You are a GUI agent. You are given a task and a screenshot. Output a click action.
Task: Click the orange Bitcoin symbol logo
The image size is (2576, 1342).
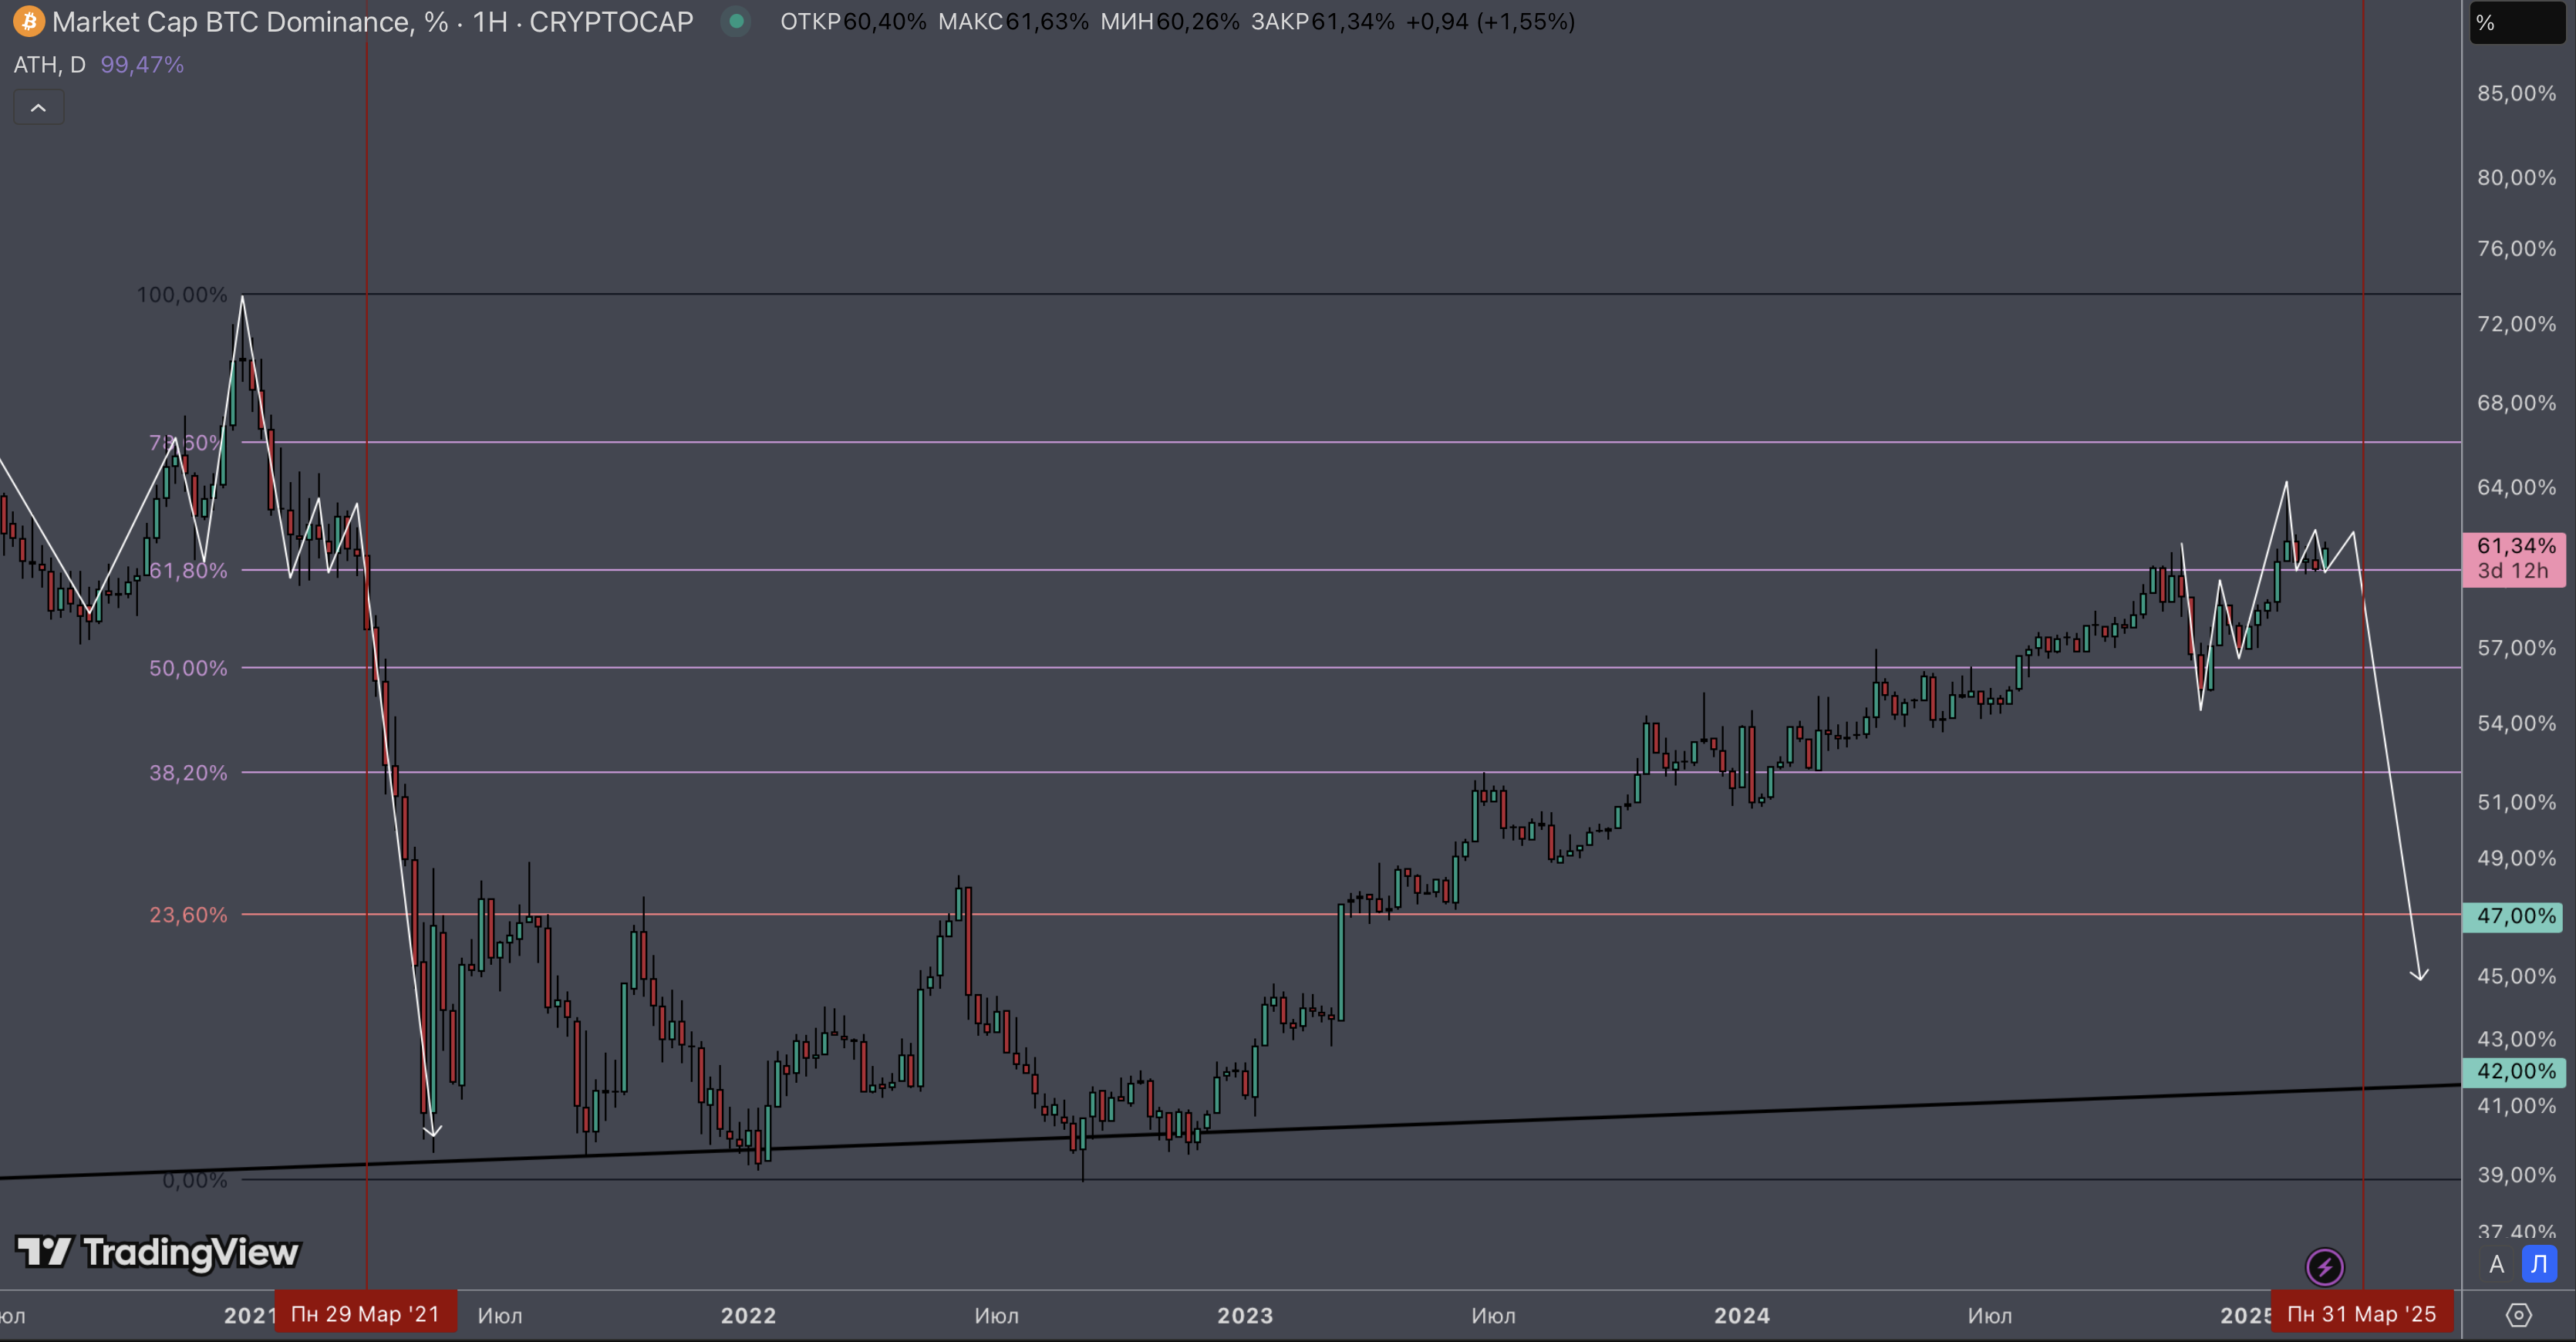pos(28,21)
